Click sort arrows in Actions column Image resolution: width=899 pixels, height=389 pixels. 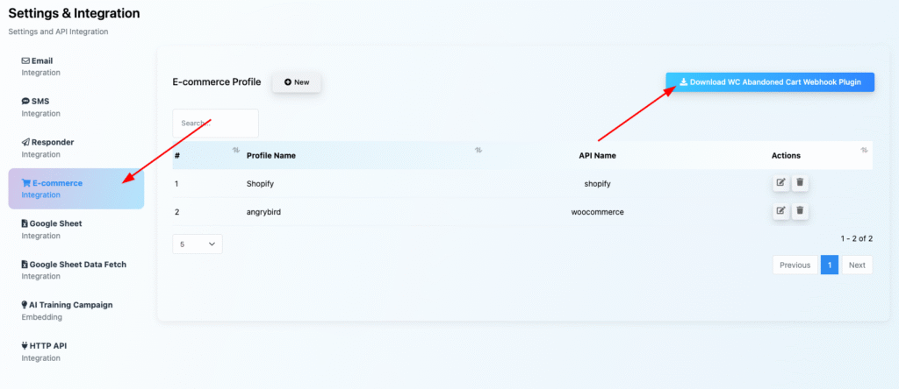click(x=864, y=150)
